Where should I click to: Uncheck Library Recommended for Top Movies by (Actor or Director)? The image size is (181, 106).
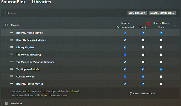click(125, 62)
